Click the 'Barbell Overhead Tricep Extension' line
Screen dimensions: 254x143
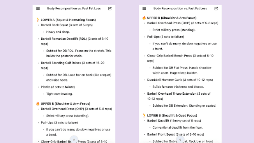pos(179,96)
